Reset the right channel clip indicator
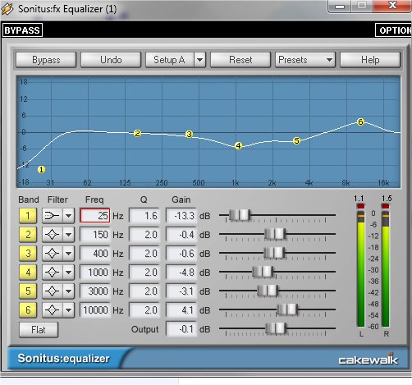Image resolution: width=412 pixels, height=385 pixels. coord(386,206)
